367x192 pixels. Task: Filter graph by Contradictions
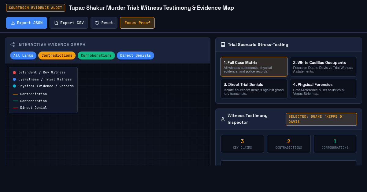pyautogui.click(x=57, y=55)
